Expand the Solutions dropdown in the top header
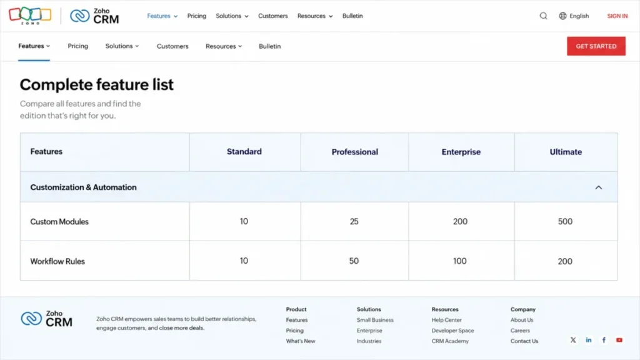This screenshot has width=640, height=360. coord(232,16)
